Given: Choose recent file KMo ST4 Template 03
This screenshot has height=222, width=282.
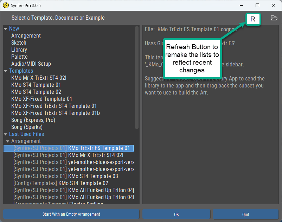Looking at the screenshot, I should pos(93,176).
